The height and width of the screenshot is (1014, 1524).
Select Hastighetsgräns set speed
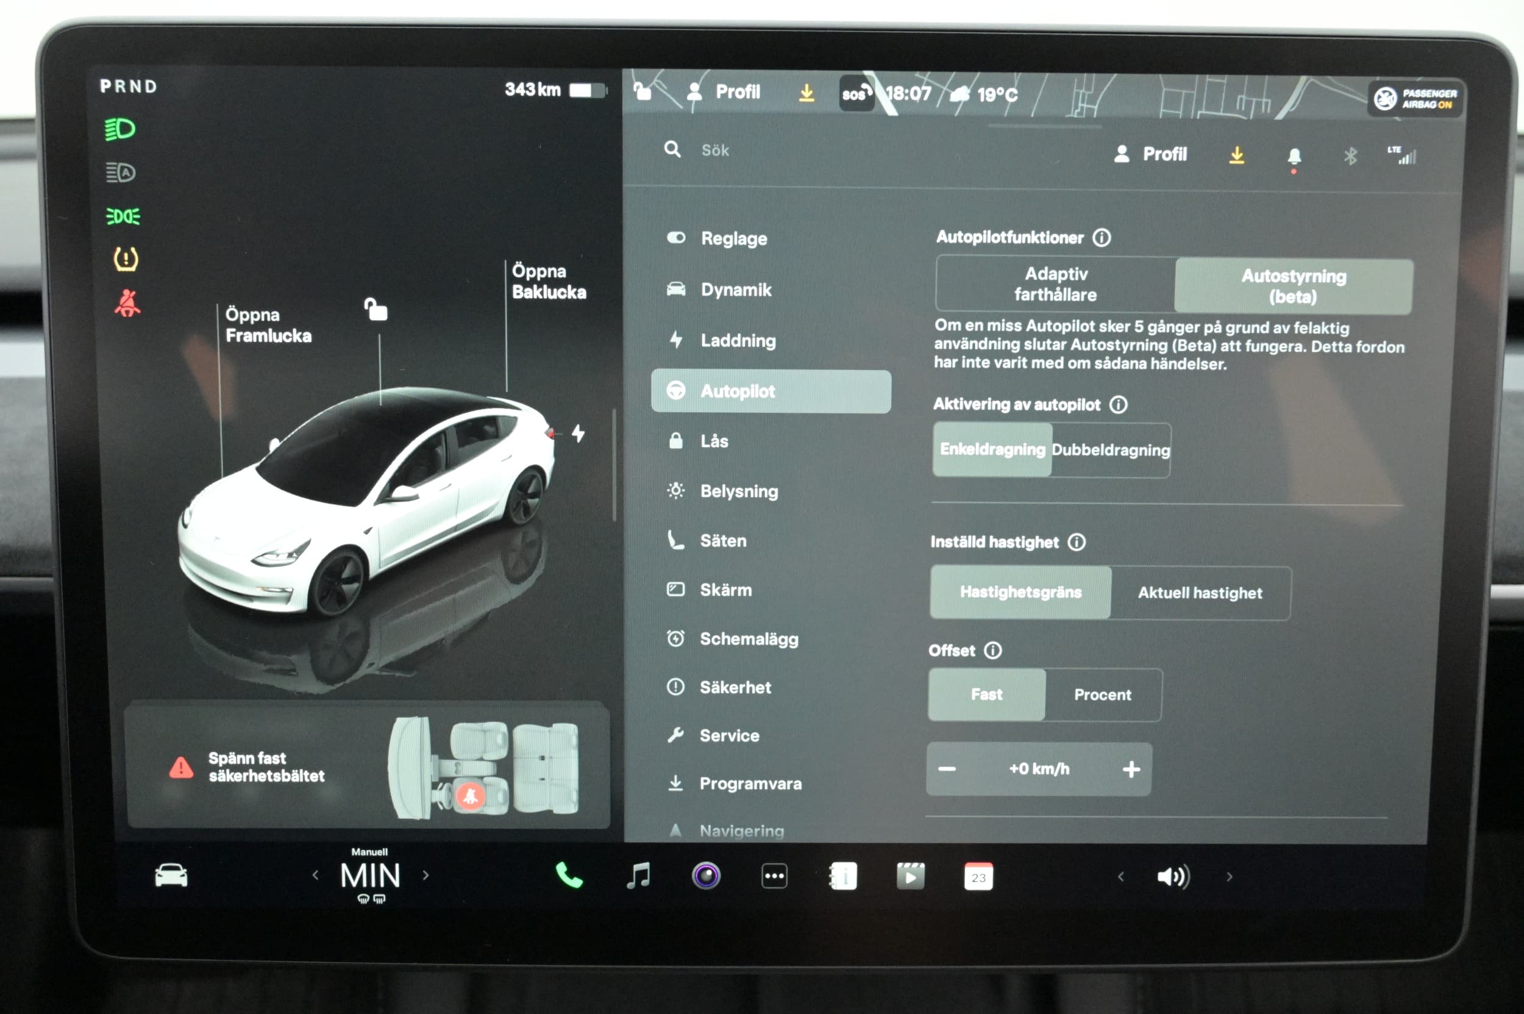[x=1020, y=592]
